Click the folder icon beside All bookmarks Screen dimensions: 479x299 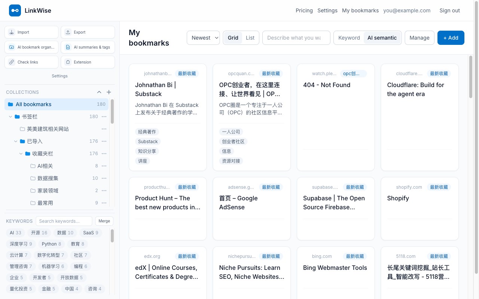point(10,104)
